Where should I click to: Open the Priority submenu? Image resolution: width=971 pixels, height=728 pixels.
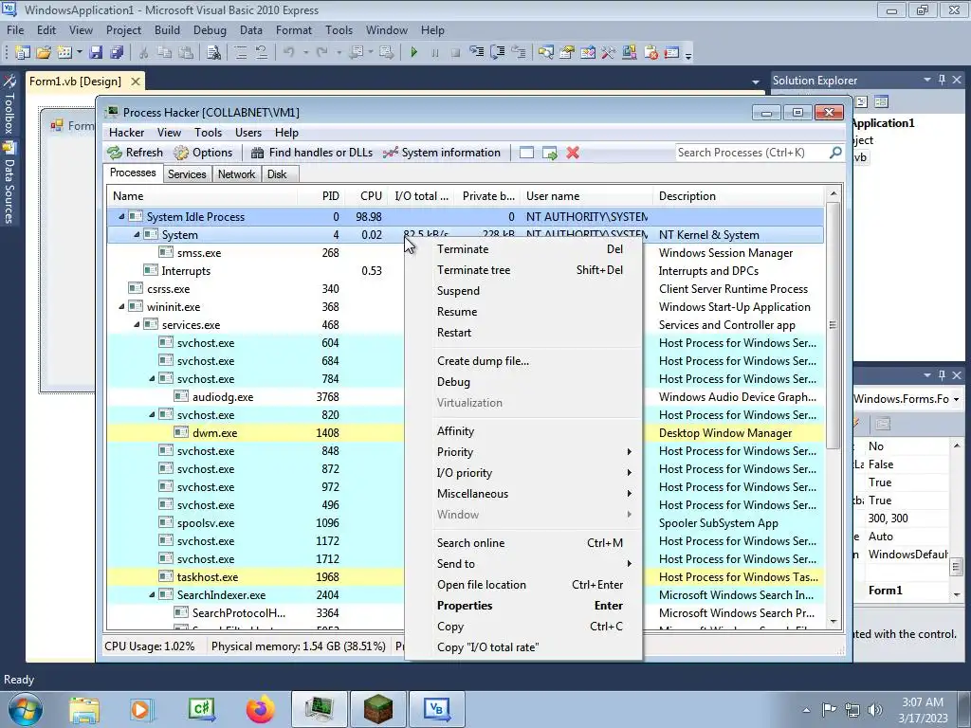click(524, 452)
